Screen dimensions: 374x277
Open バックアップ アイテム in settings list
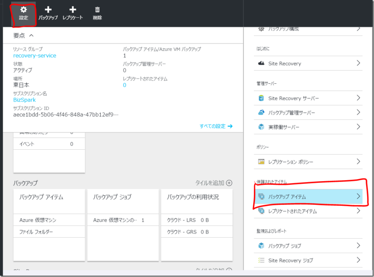(308, 197)
